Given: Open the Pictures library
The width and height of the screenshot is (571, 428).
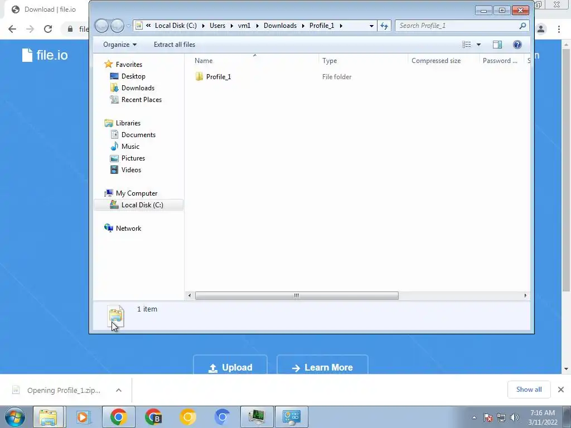Looking at the screenshot, I should click(133, 158).
